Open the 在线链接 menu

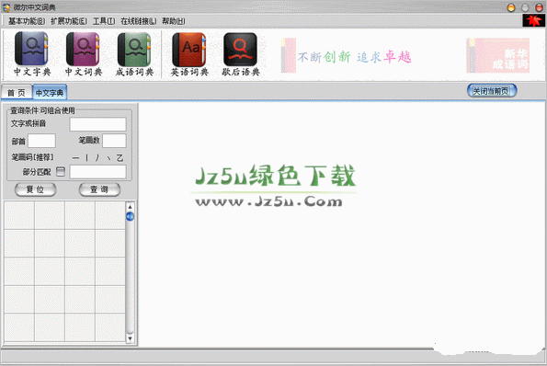coord(138,21)
